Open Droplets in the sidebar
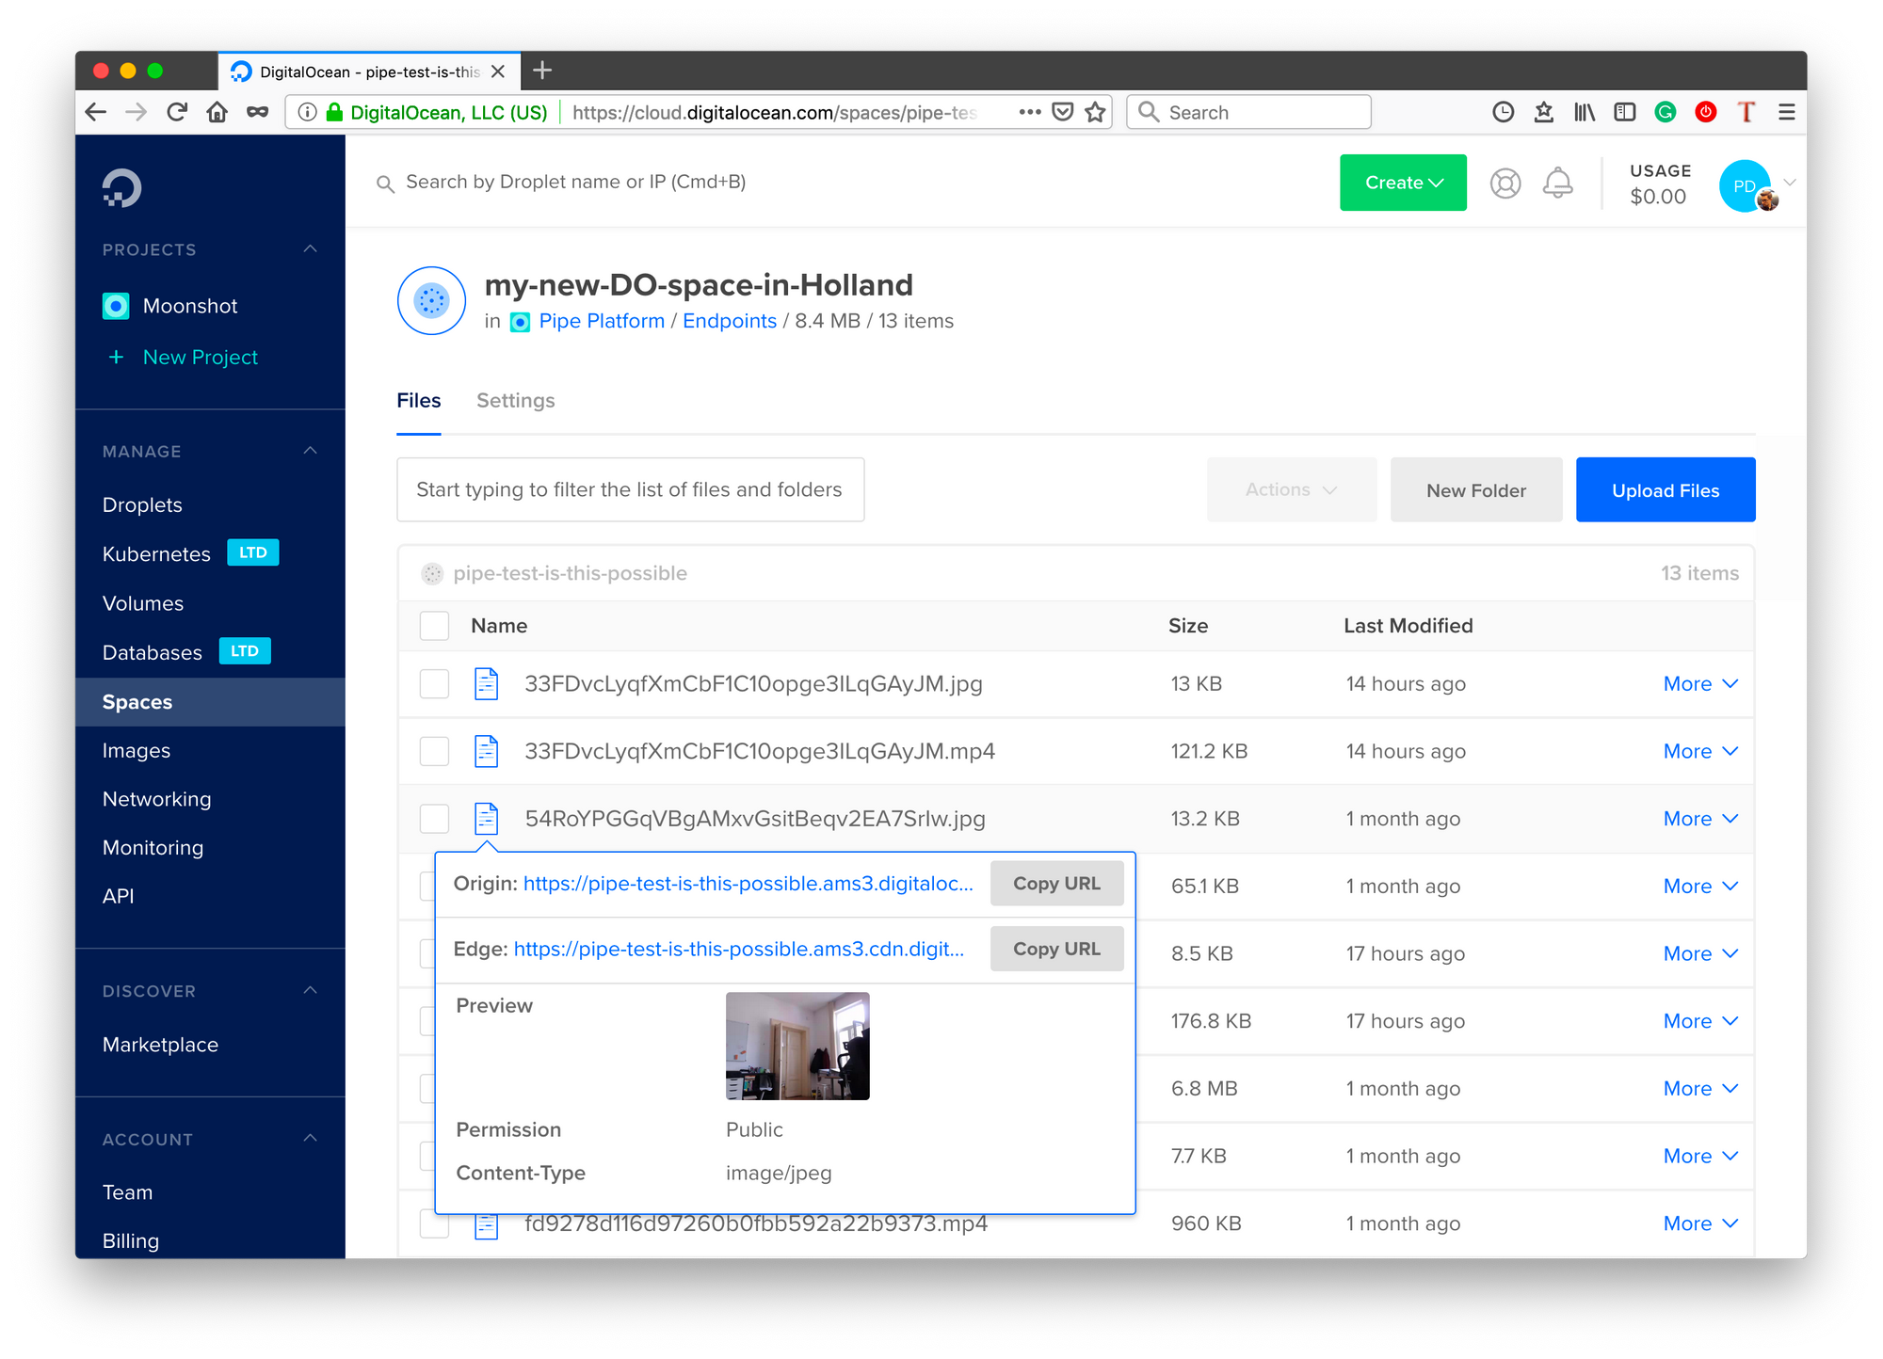The height and width of the screenshot is (1359, 1883). (142, 505)
